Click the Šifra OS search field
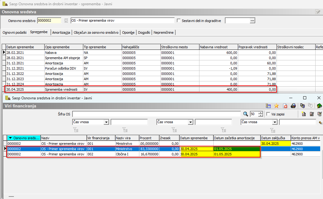The width and height of the screenshot is (323, 199). click(x=156, y=114)
